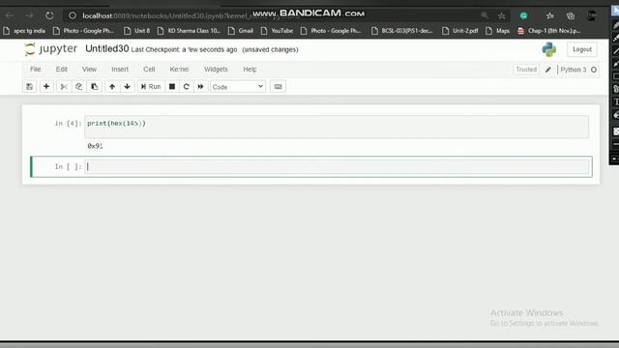Image resolution: width=619 pixels, height=348 pixels.
Task: Open the Cell menu
Action: click(x=149, y=69)
